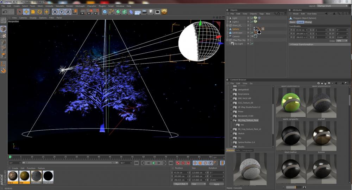Click the Add Camera icon in toolbar

click(144, 12)
